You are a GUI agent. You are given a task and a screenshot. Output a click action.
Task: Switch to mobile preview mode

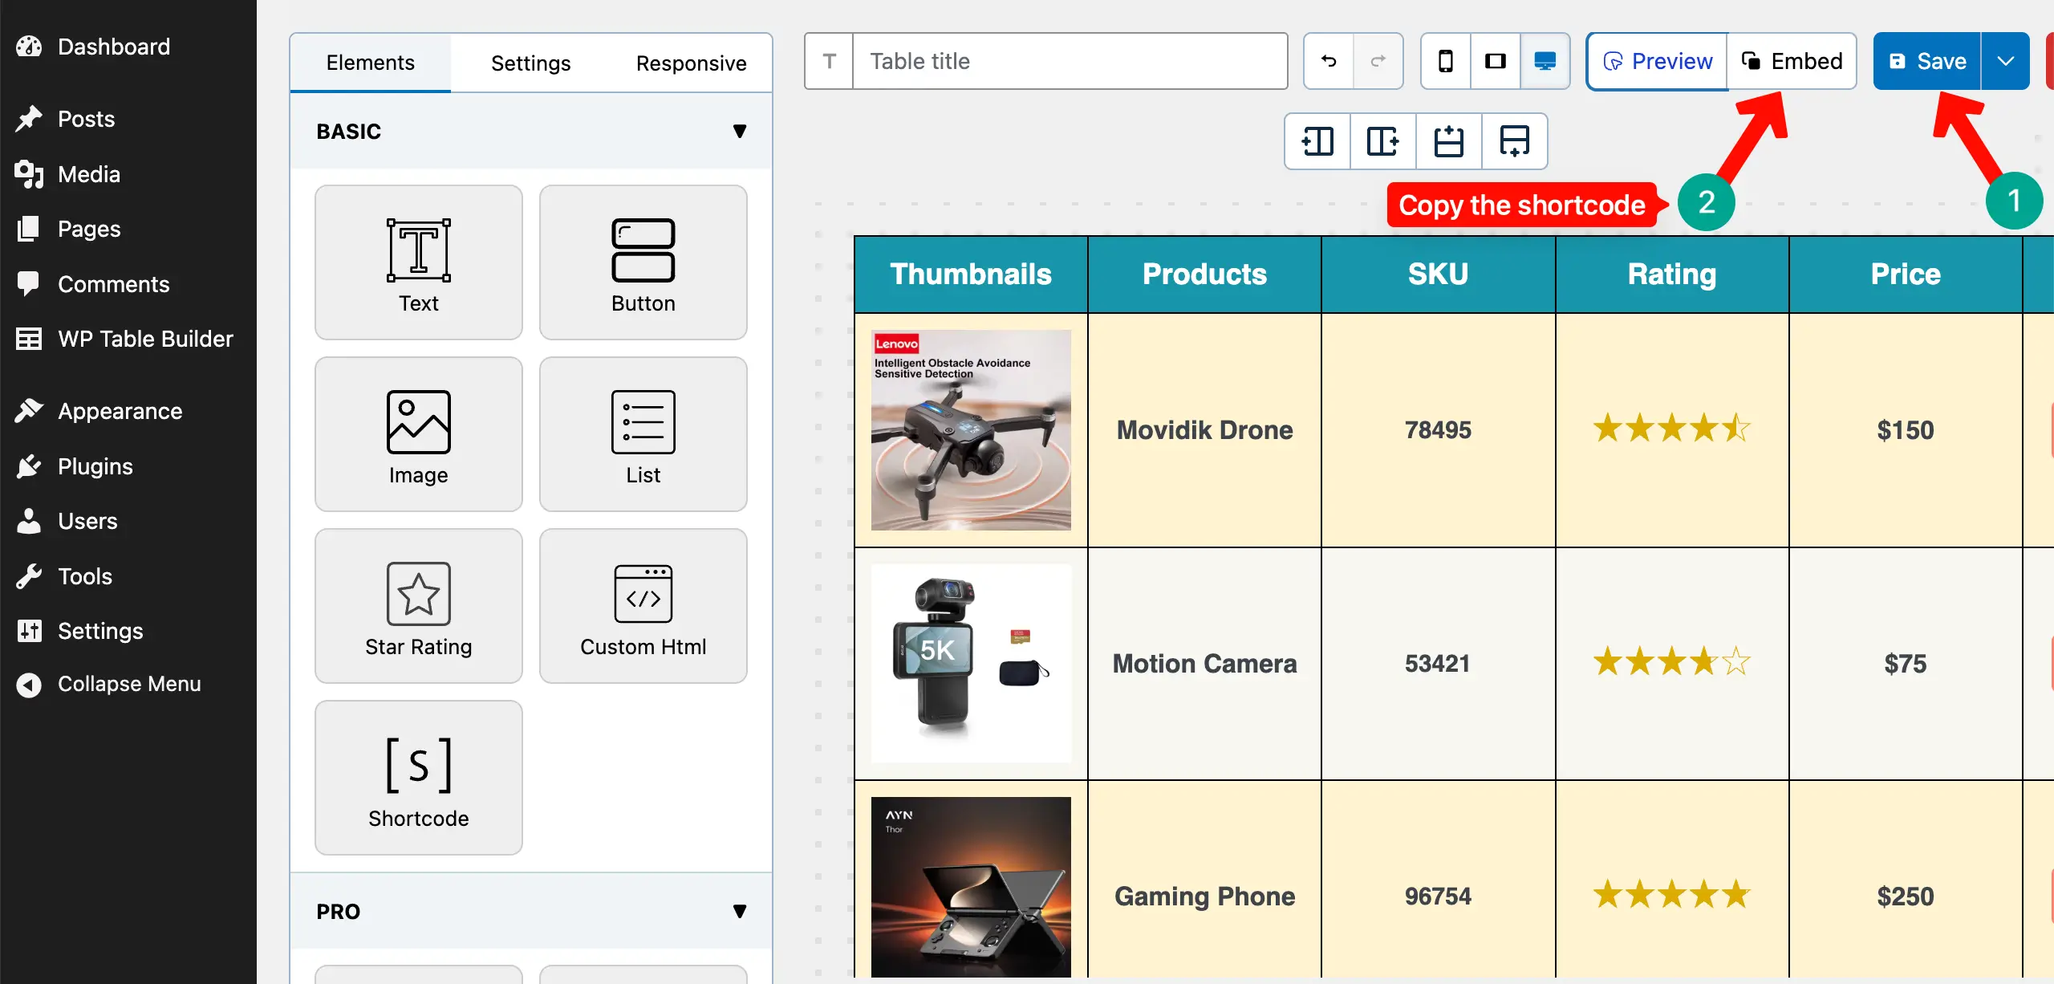pyautogui.click(x=1445, y=61)
